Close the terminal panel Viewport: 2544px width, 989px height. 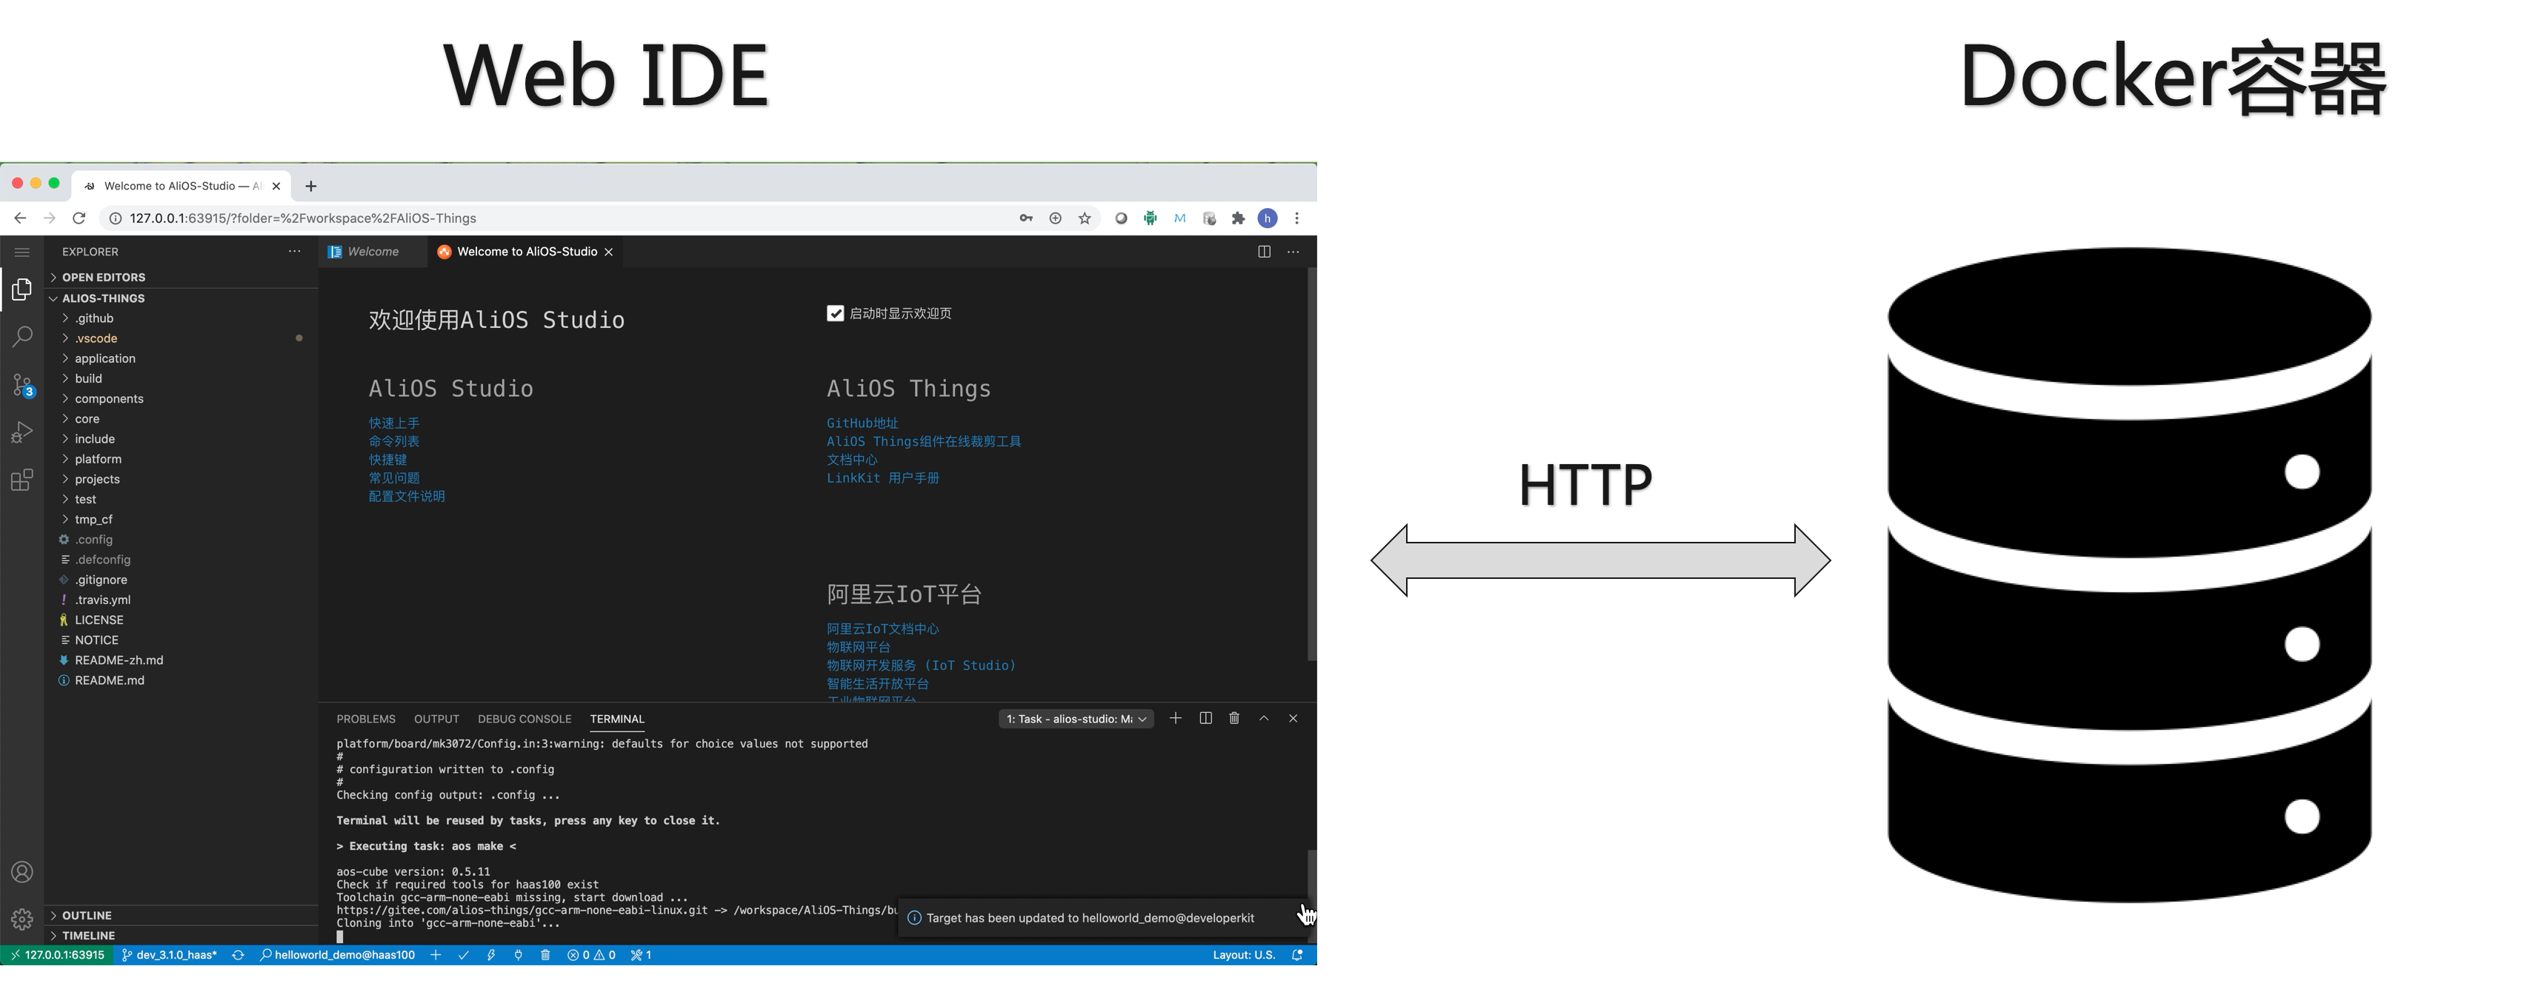point(1293,719)
